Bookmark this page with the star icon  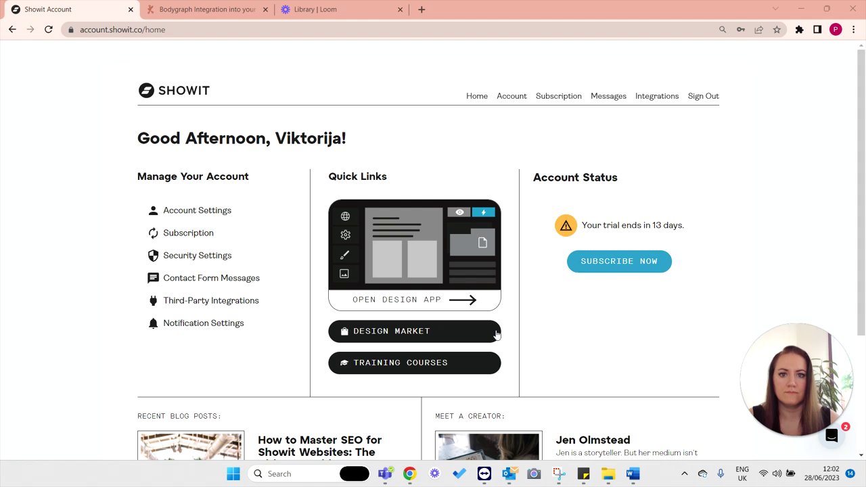[x=777, y=30]
